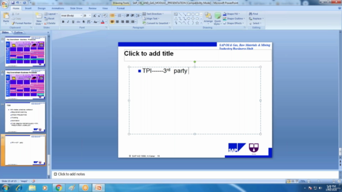Decrease font size with Shrink Font
This screenshot has height=192, width=342.
[x=99, y=15]
